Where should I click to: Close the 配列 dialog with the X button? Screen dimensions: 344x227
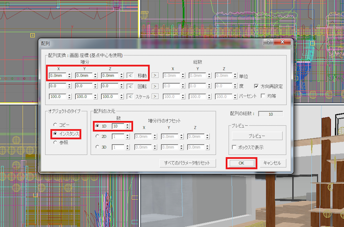[x=285, y=43]
